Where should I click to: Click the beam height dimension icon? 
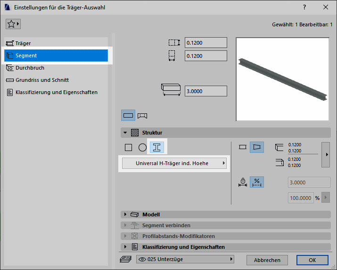(x=174, y=43)
